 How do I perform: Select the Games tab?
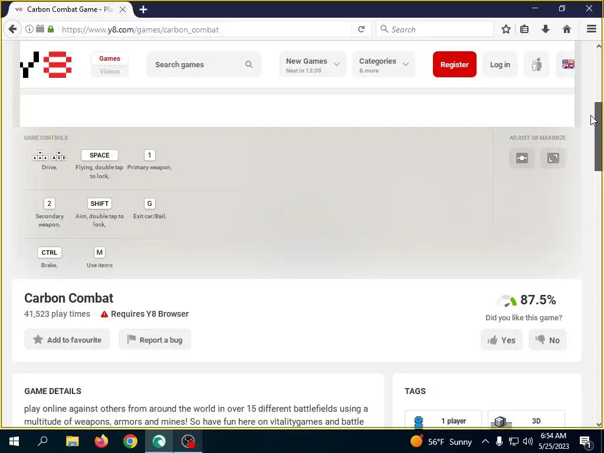[109, 58]
